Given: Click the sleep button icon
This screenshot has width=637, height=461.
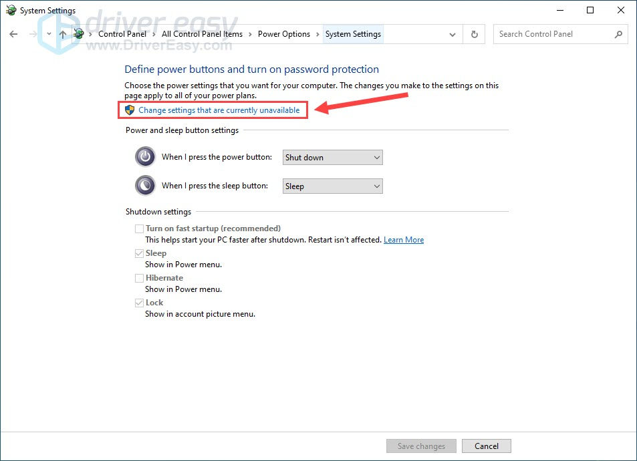Looking at the screenshot, I should click(x=145, y=185).
